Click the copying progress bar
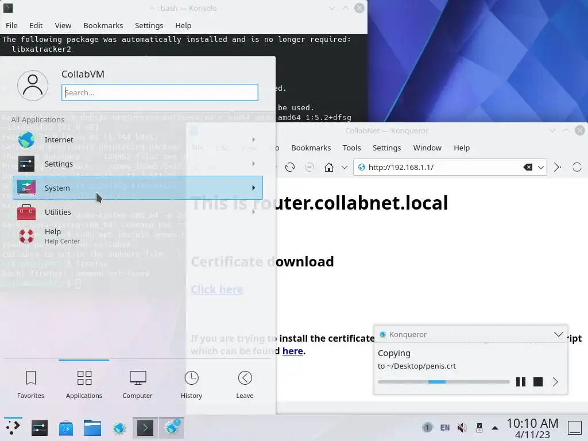 tap(444, 382)
